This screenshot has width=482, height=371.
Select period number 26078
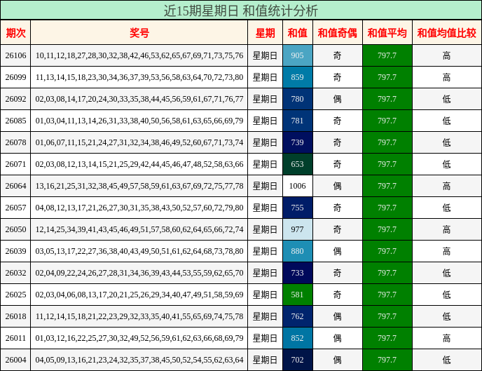click(15, 142)
